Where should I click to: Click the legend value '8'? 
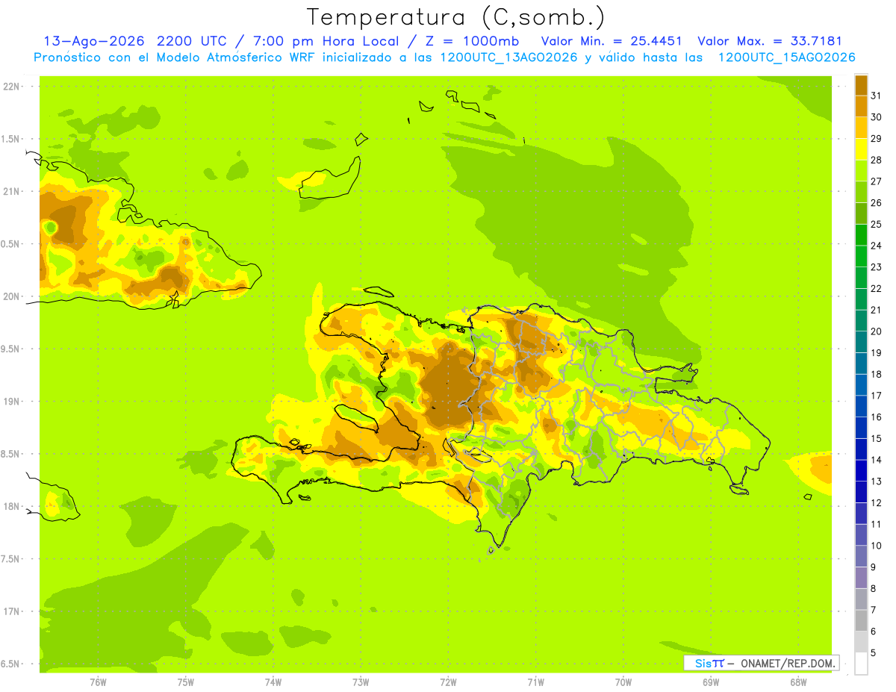point(874,588)
